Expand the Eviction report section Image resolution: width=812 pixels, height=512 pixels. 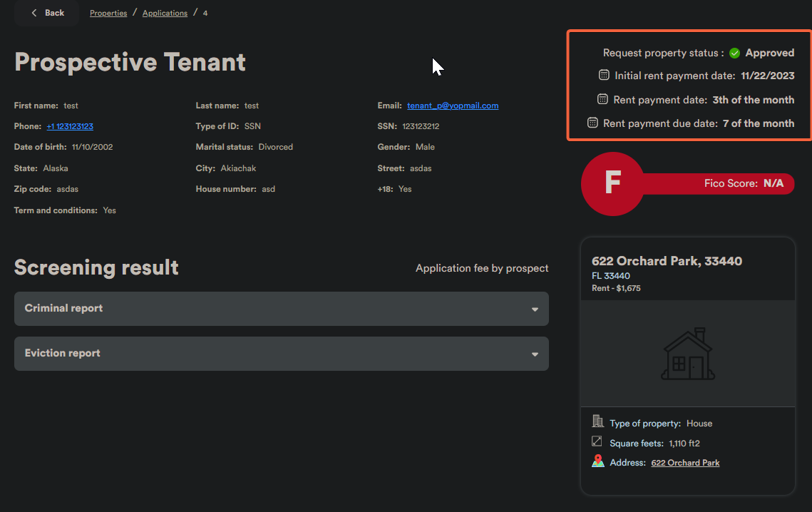(281, 354)
